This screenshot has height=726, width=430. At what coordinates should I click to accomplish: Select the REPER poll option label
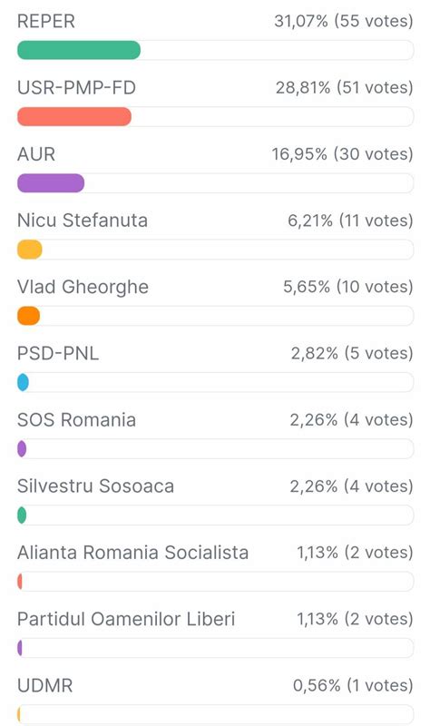[46, 21]
